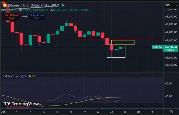Click the orange Bitcoin logo icon
Screen dimensions: 179x115
[5, 5]
